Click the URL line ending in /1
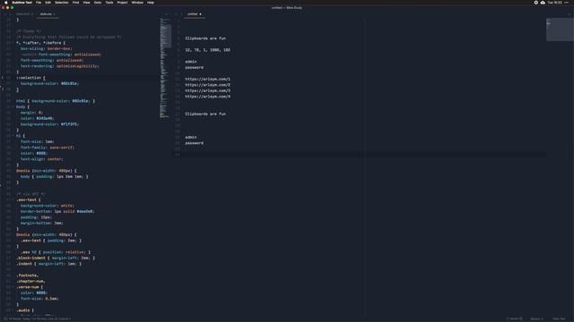This screenshot has height=322, width=574. tap(207, 80)
